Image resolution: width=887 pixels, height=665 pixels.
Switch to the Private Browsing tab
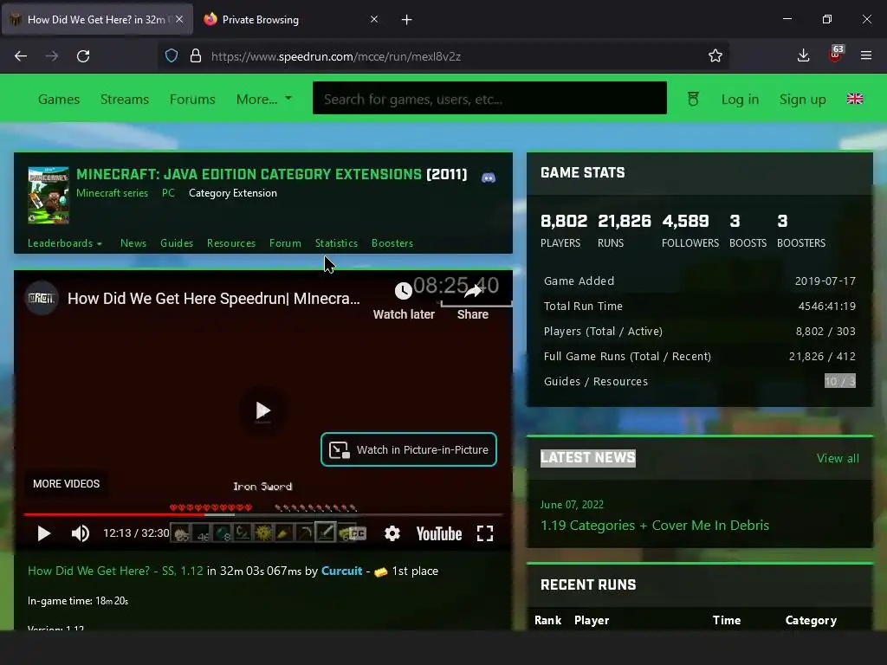coord(291,20)
